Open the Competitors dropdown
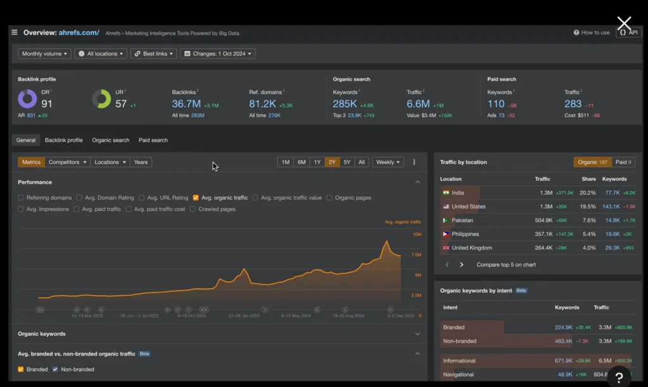 pyautogui.click(x=67, y=162)
